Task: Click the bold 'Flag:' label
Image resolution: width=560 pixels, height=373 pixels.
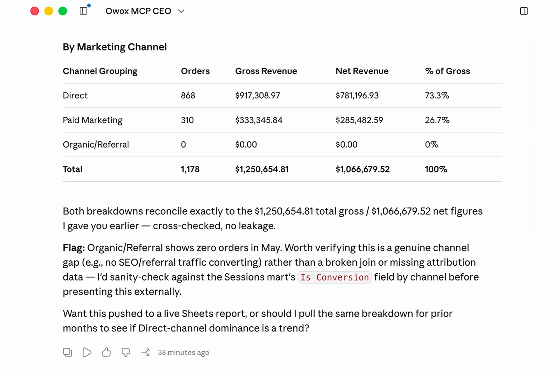Action: 73,248
